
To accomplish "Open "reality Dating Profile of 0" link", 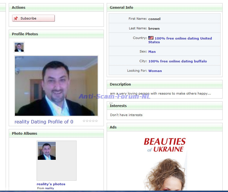I will coord(44,122).
